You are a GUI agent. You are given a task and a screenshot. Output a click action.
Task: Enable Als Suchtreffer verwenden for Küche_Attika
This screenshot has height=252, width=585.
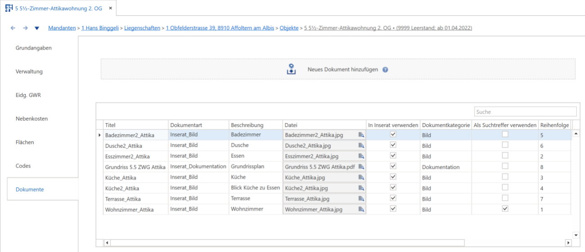coord(505,177)
